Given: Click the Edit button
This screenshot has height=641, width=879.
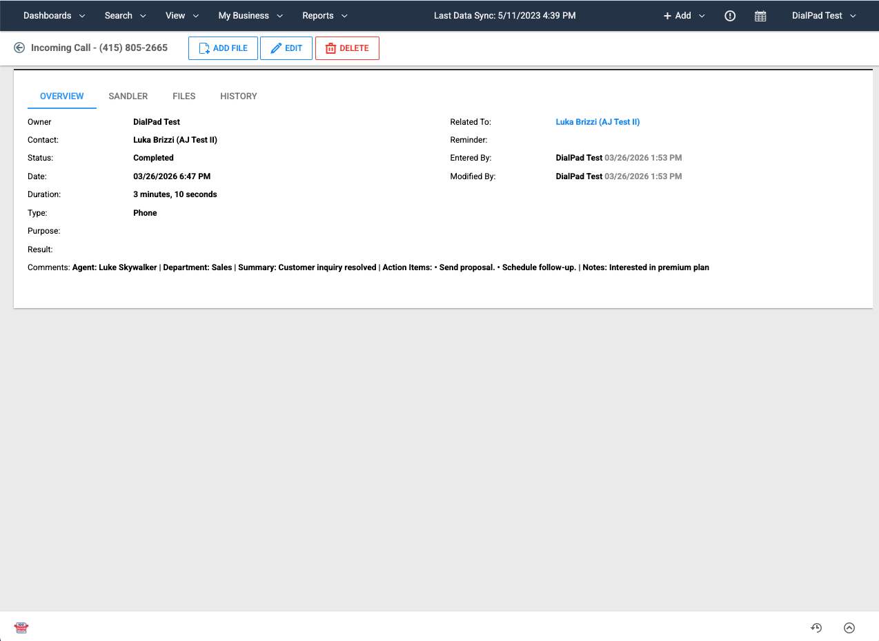Looking at the screenshot, I should click(286, 48).
